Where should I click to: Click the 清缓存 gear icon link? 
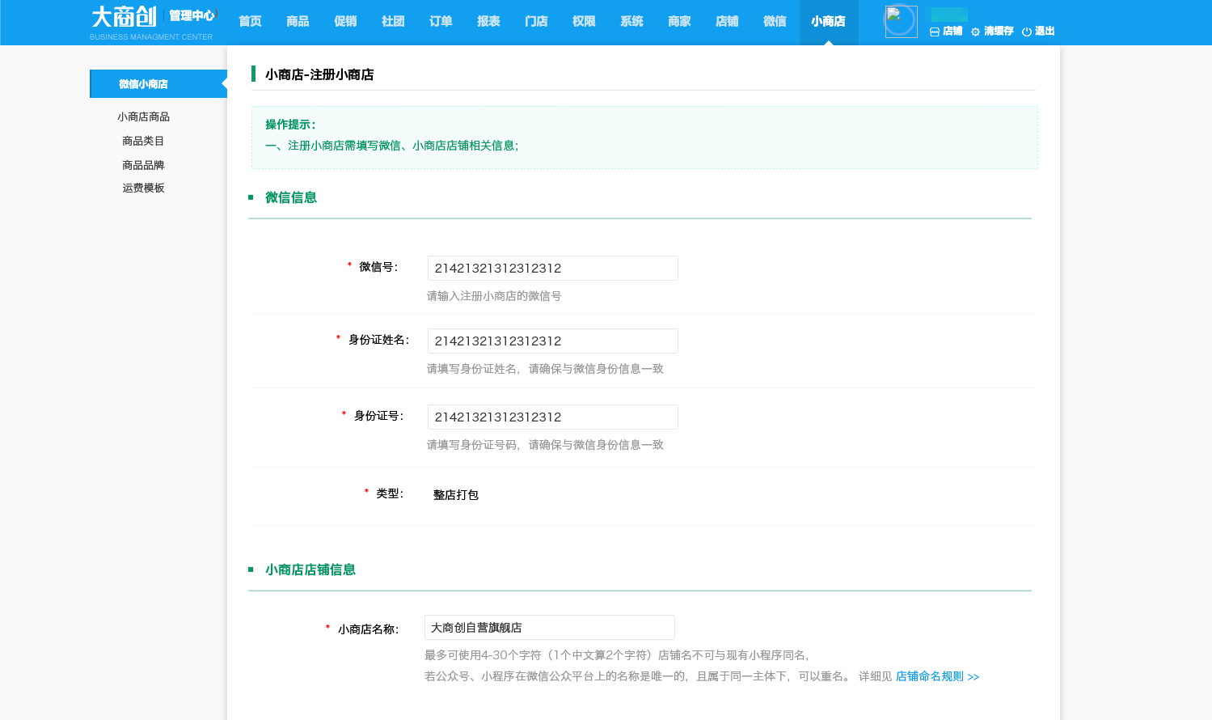[992, 32]
